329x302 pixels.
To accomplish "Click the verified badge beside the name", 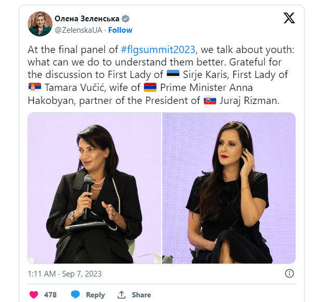I will [126, 19].
